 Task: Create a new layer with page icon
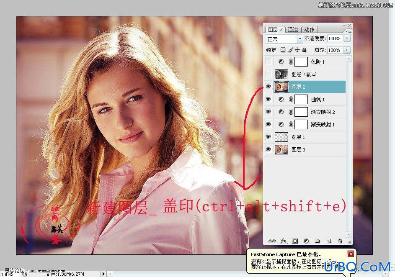[329, 241]
